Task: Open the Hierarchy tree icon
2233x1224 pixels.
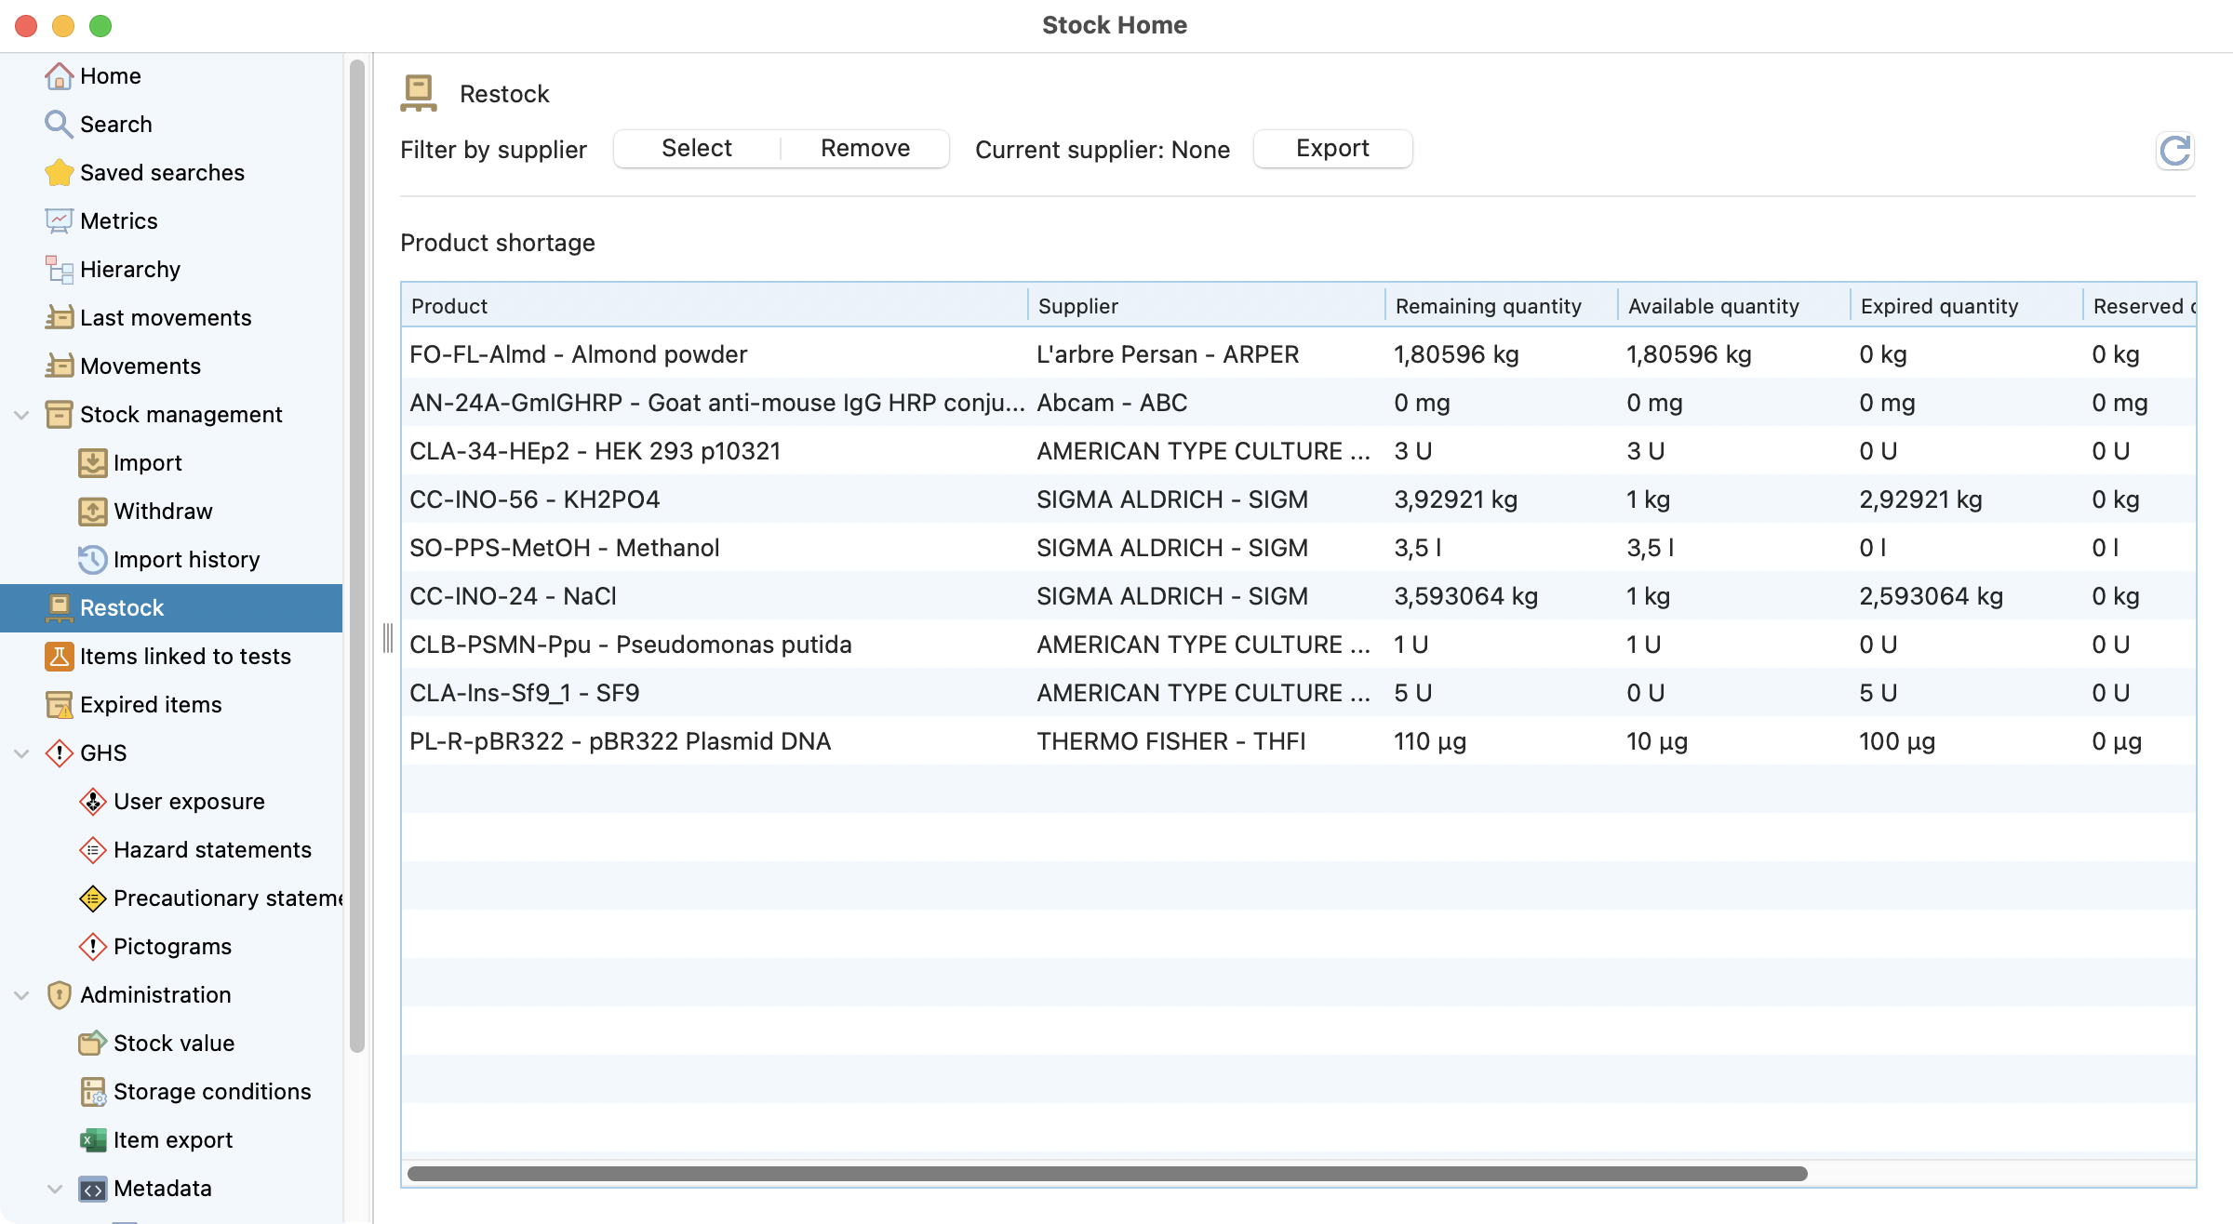Action: tap(59, 270)
